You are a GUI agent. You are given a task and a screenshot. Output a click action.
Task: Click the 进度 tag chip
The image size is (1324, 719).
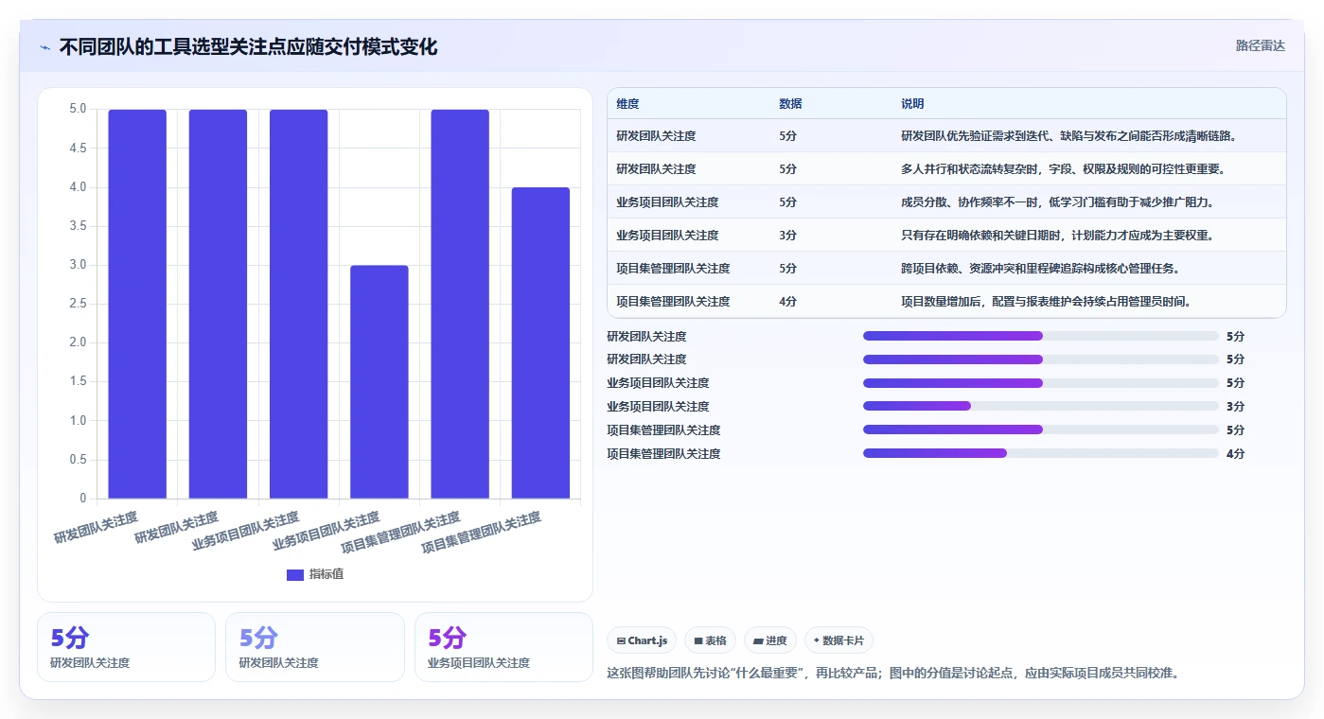pos(770,640)
